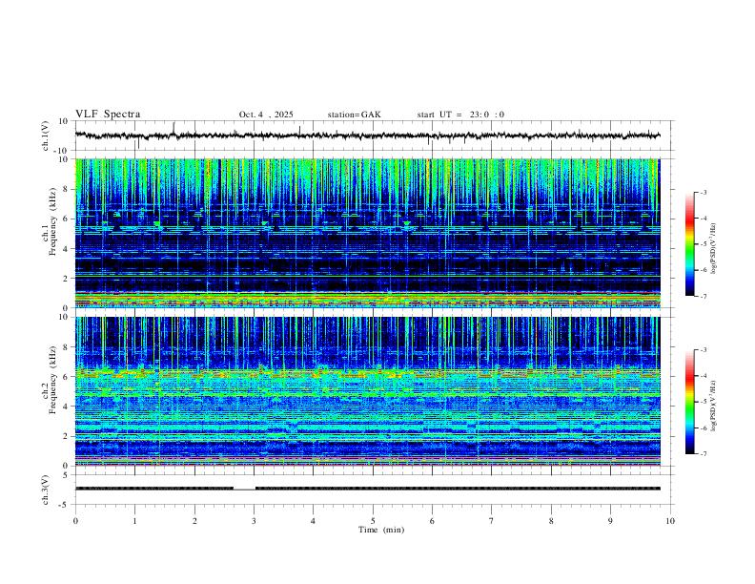This screenshot has width=755, height=584.
Task: Click time axis tick label '10'
Action: (670, 521)
